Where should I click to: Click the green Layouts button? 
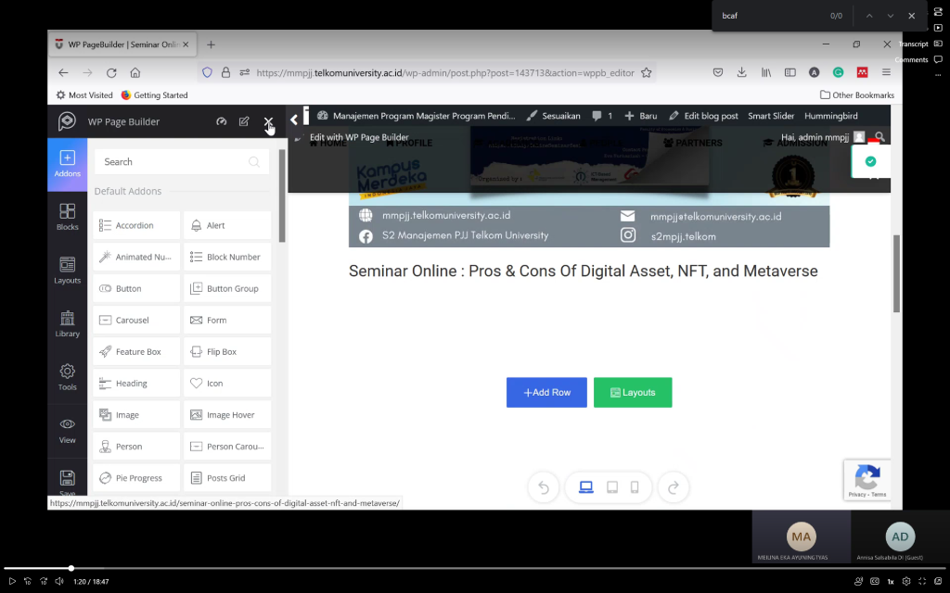633,392
